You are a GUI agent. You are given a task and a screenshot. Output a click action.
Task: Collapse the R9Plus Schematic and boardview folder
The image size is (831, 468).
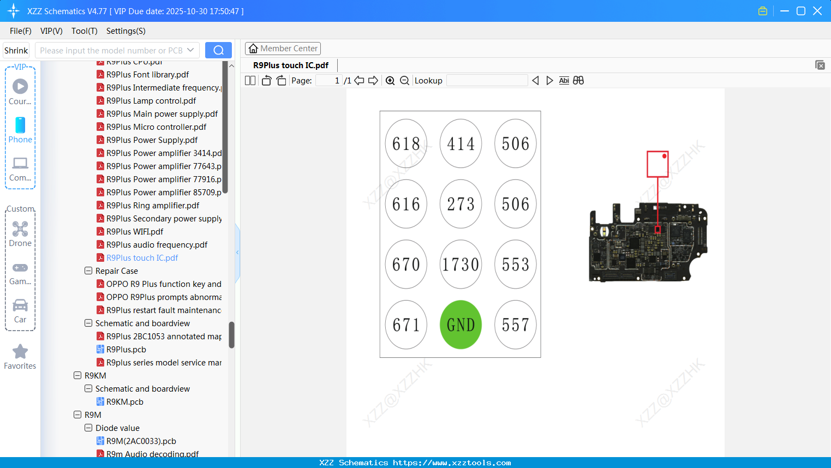(x=88, y=323)
